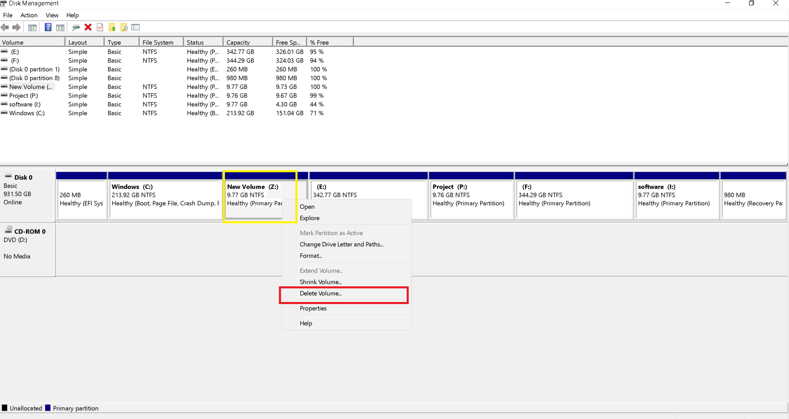Viewport: 789px width, 419px height.
Task: Click the highlighted Delete Volume option
Action: tap(321, 293)
